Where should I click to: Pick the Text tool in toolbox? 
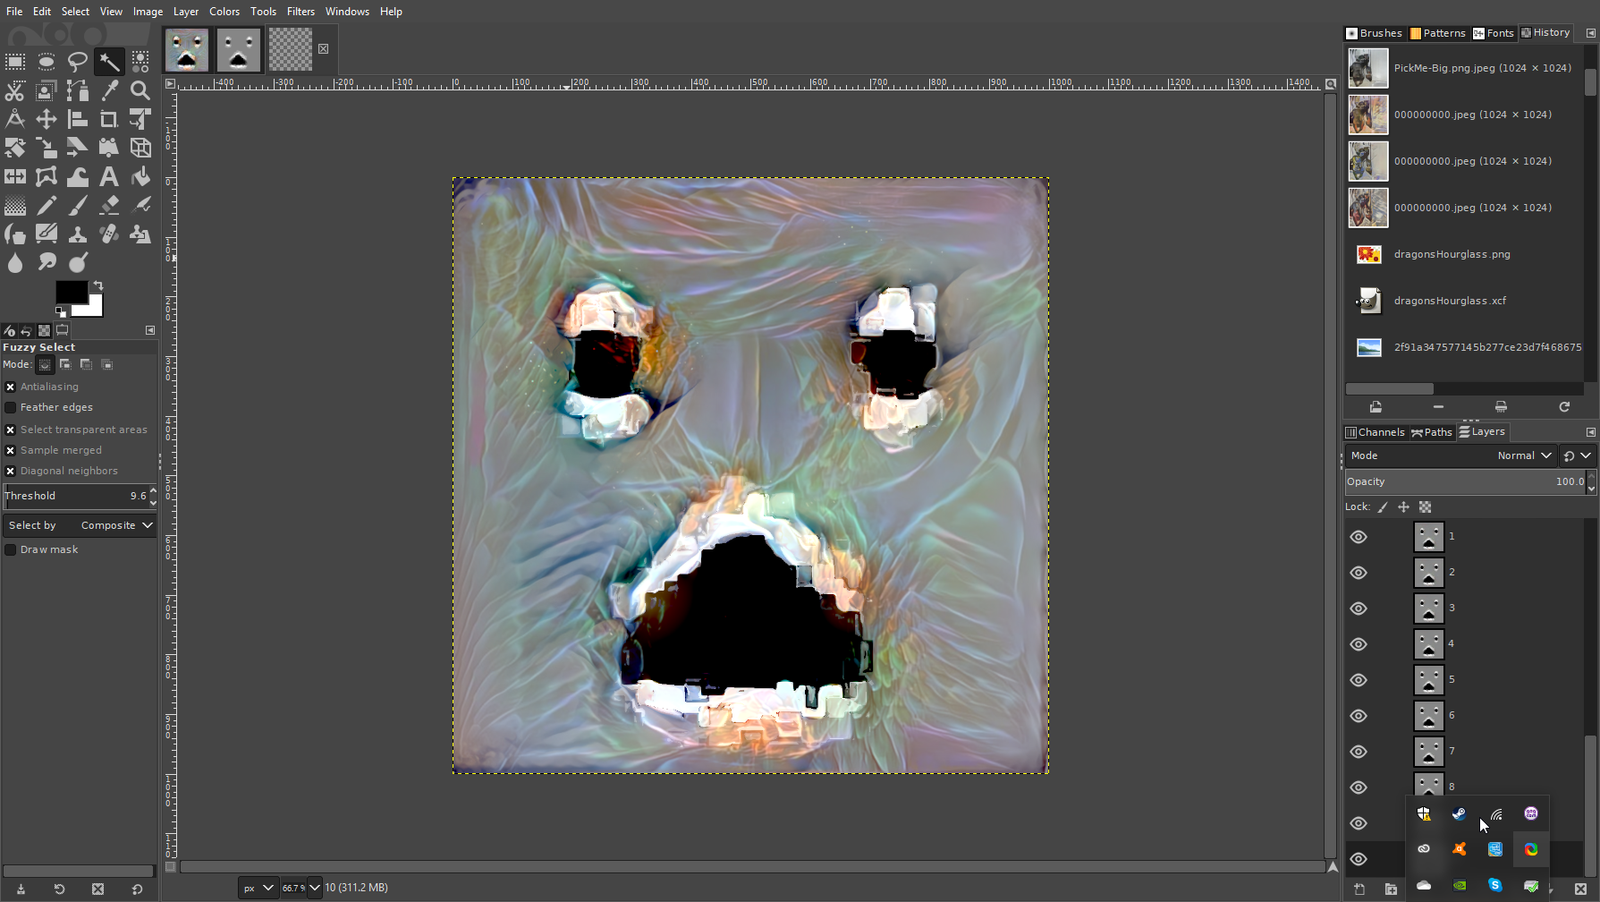coord(109,176)
